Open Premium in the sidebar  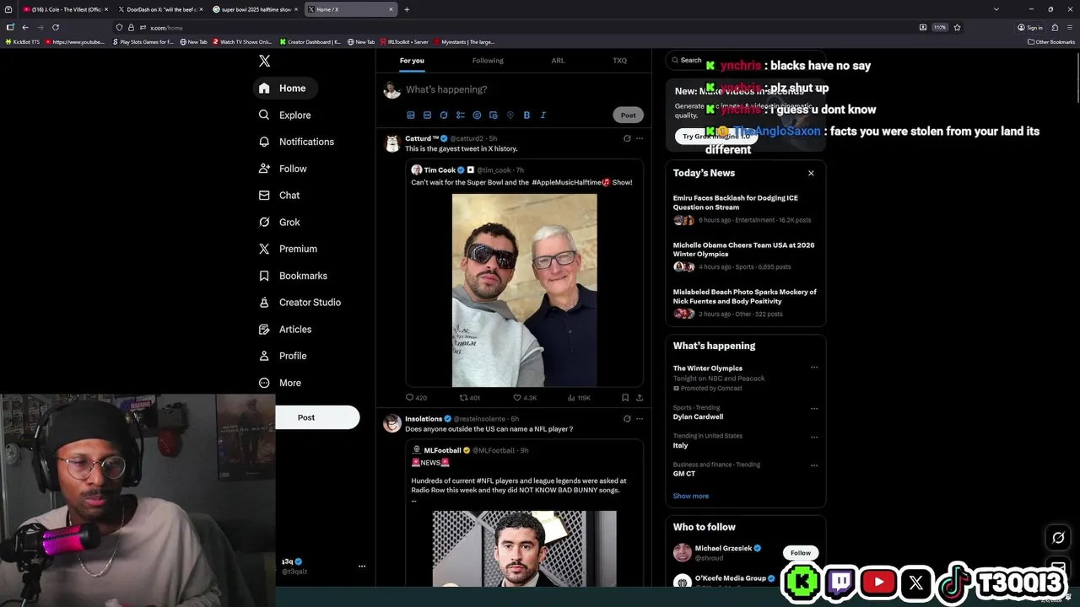click(x=288, y=249)
